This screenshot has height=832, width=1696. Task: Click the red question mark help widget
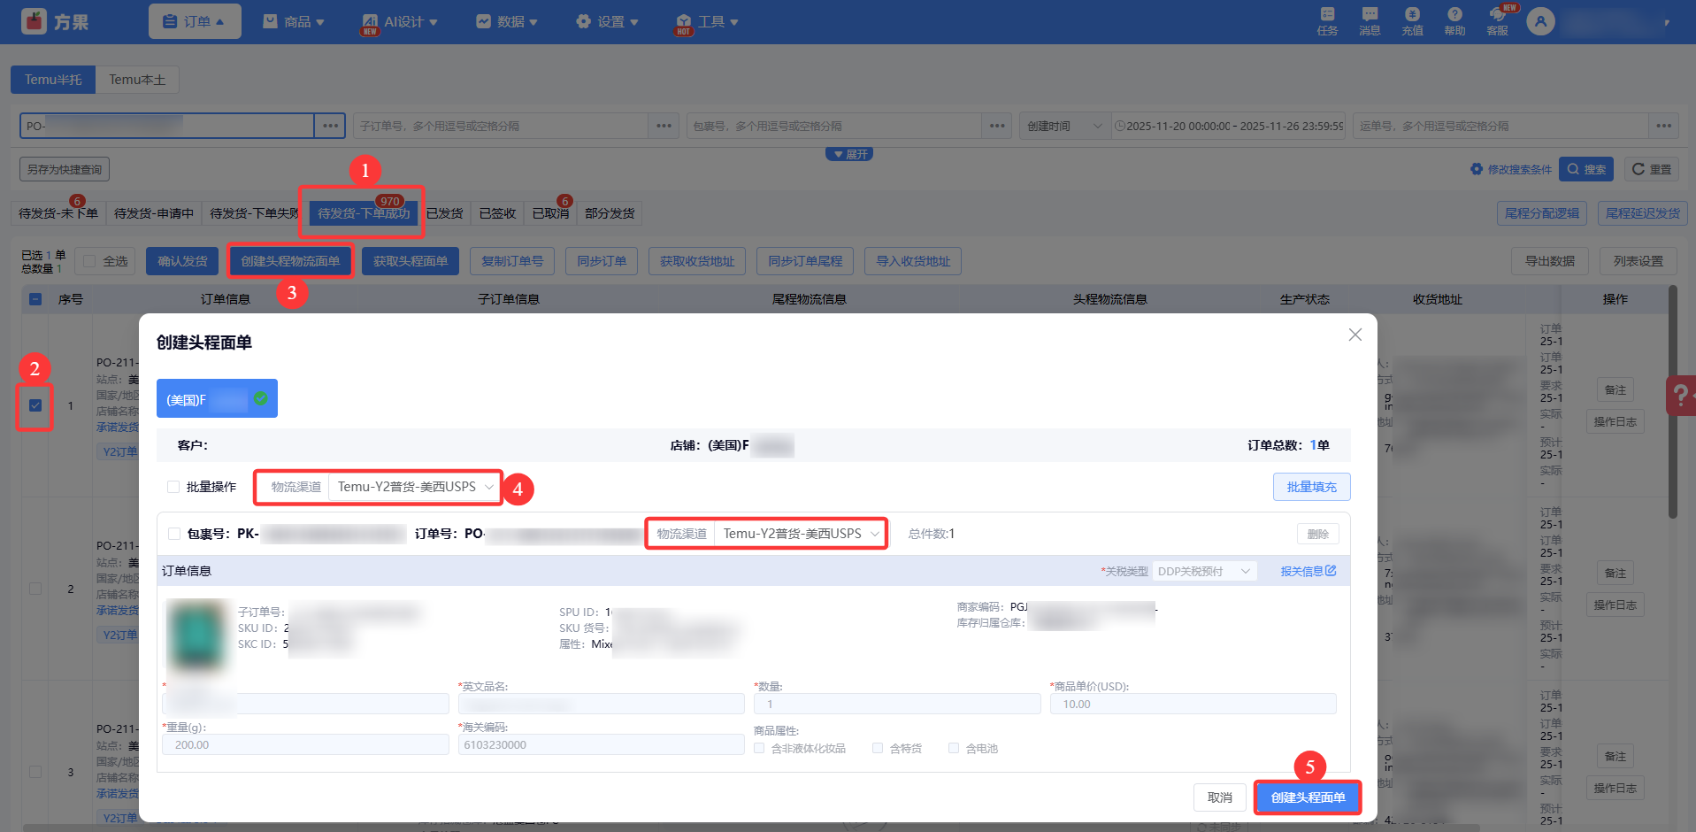coord(1681,396)
